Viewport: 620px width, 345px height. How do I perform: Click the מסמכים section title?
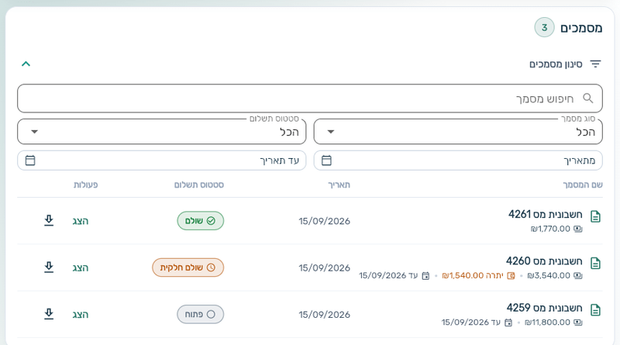581,28
